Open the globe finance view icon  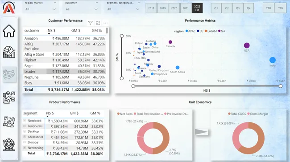click(9, 52)
